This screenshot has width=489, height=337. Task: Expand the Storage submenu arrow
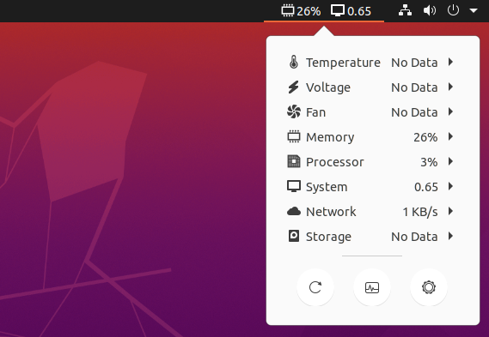point(450,236)
